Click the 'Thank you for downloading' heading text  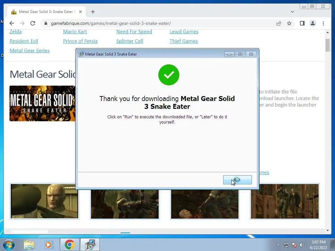167,102
